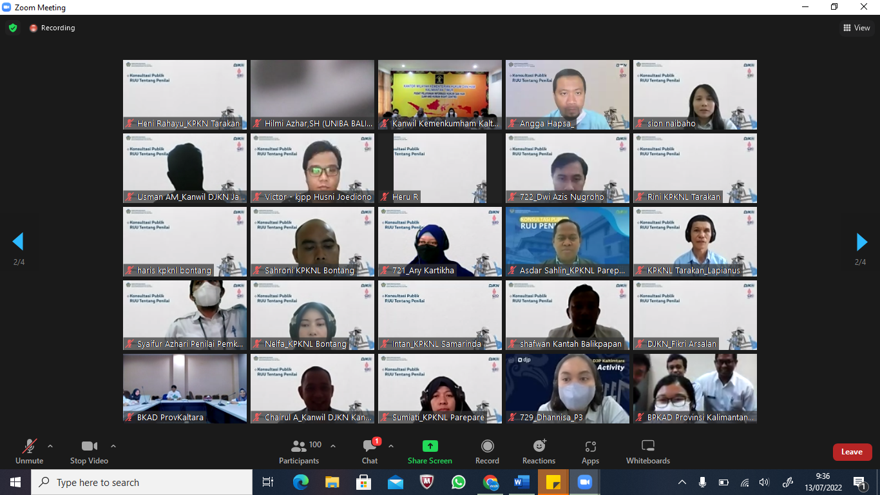Open the Chat panel

370,451
